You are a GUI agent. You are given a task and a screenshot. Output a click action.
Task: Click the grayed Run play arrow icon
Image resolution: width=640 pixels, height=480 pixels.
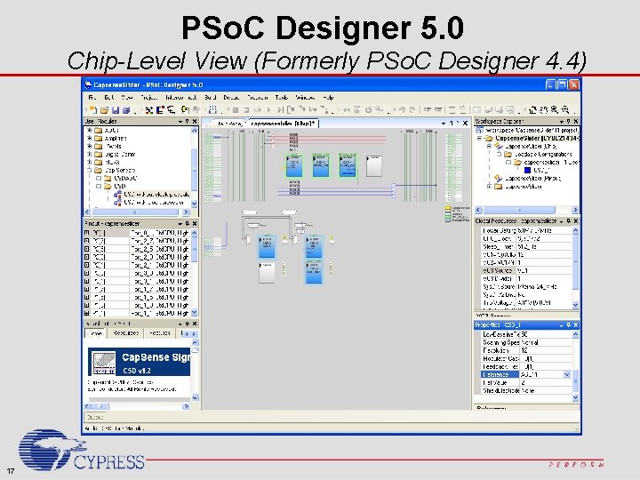(x=269, y=110)
